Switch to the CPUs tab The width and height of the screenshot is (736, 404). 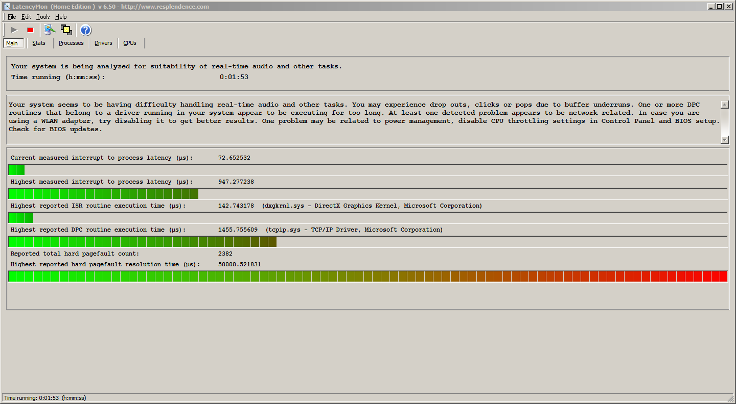(x=130, y=43)
